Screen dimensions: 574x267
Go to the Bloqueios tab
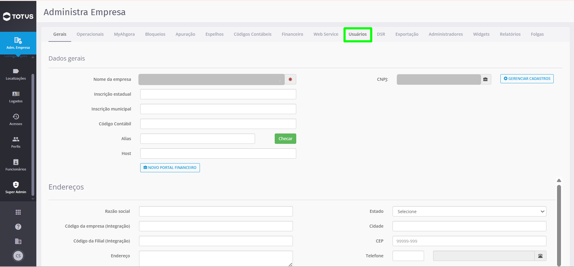point(155,34)
